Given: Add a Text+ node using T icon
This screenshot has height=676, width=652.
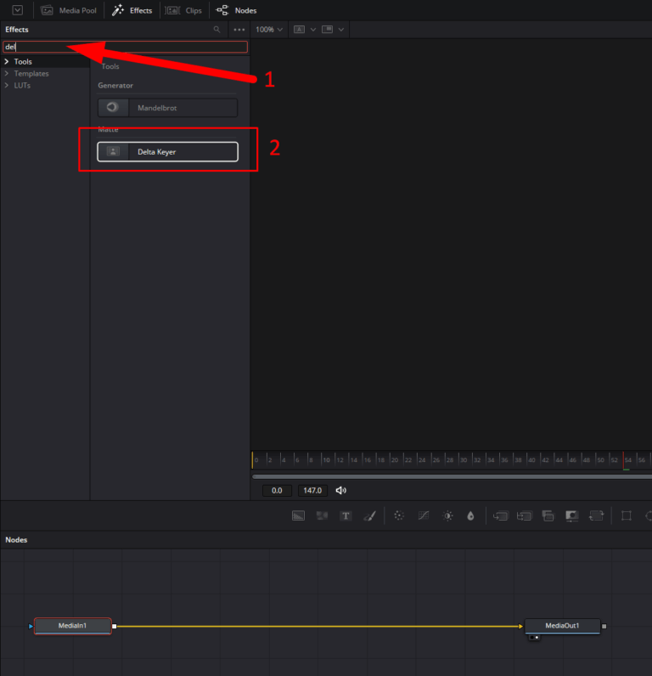Looking at the screenshot, I should pyautogui.click(x=346, y=515).
